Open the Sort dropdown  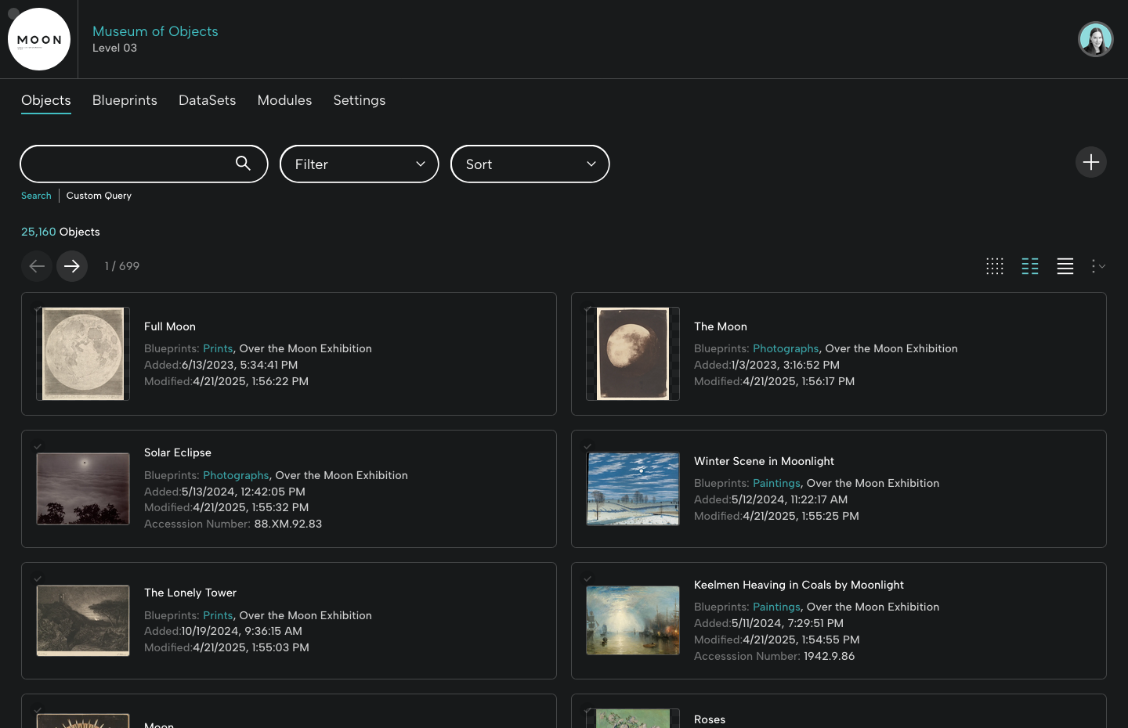tap(530, 164)
